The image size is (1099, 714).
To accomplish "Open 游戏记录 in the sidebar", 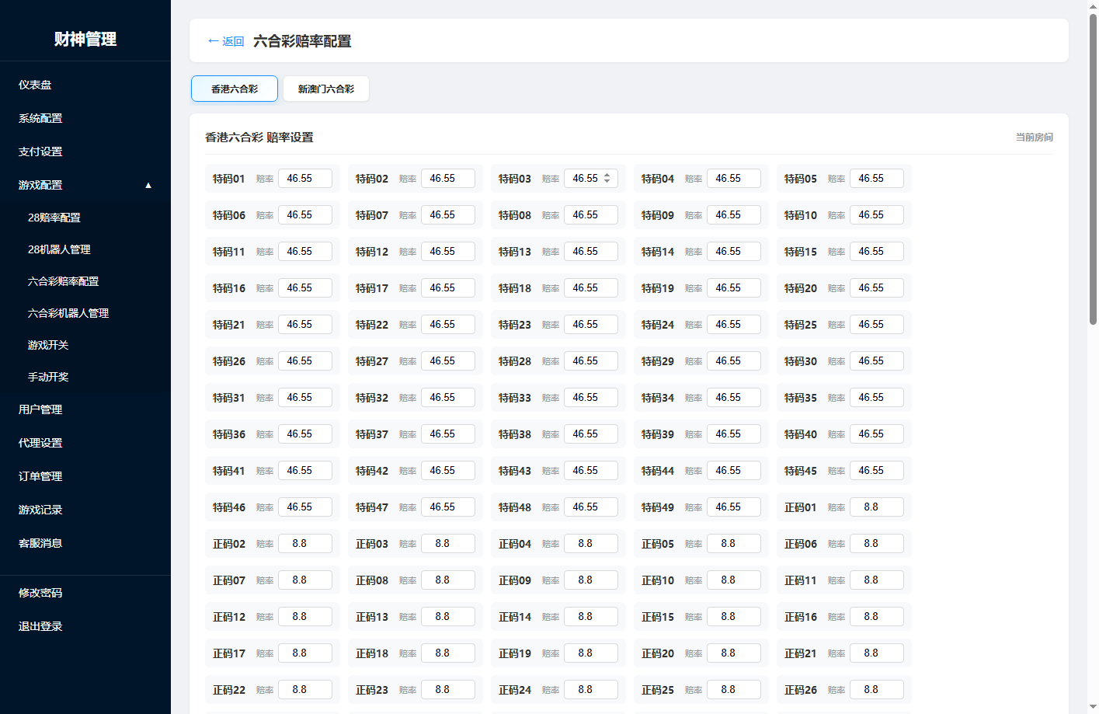I will pos(85,510).
